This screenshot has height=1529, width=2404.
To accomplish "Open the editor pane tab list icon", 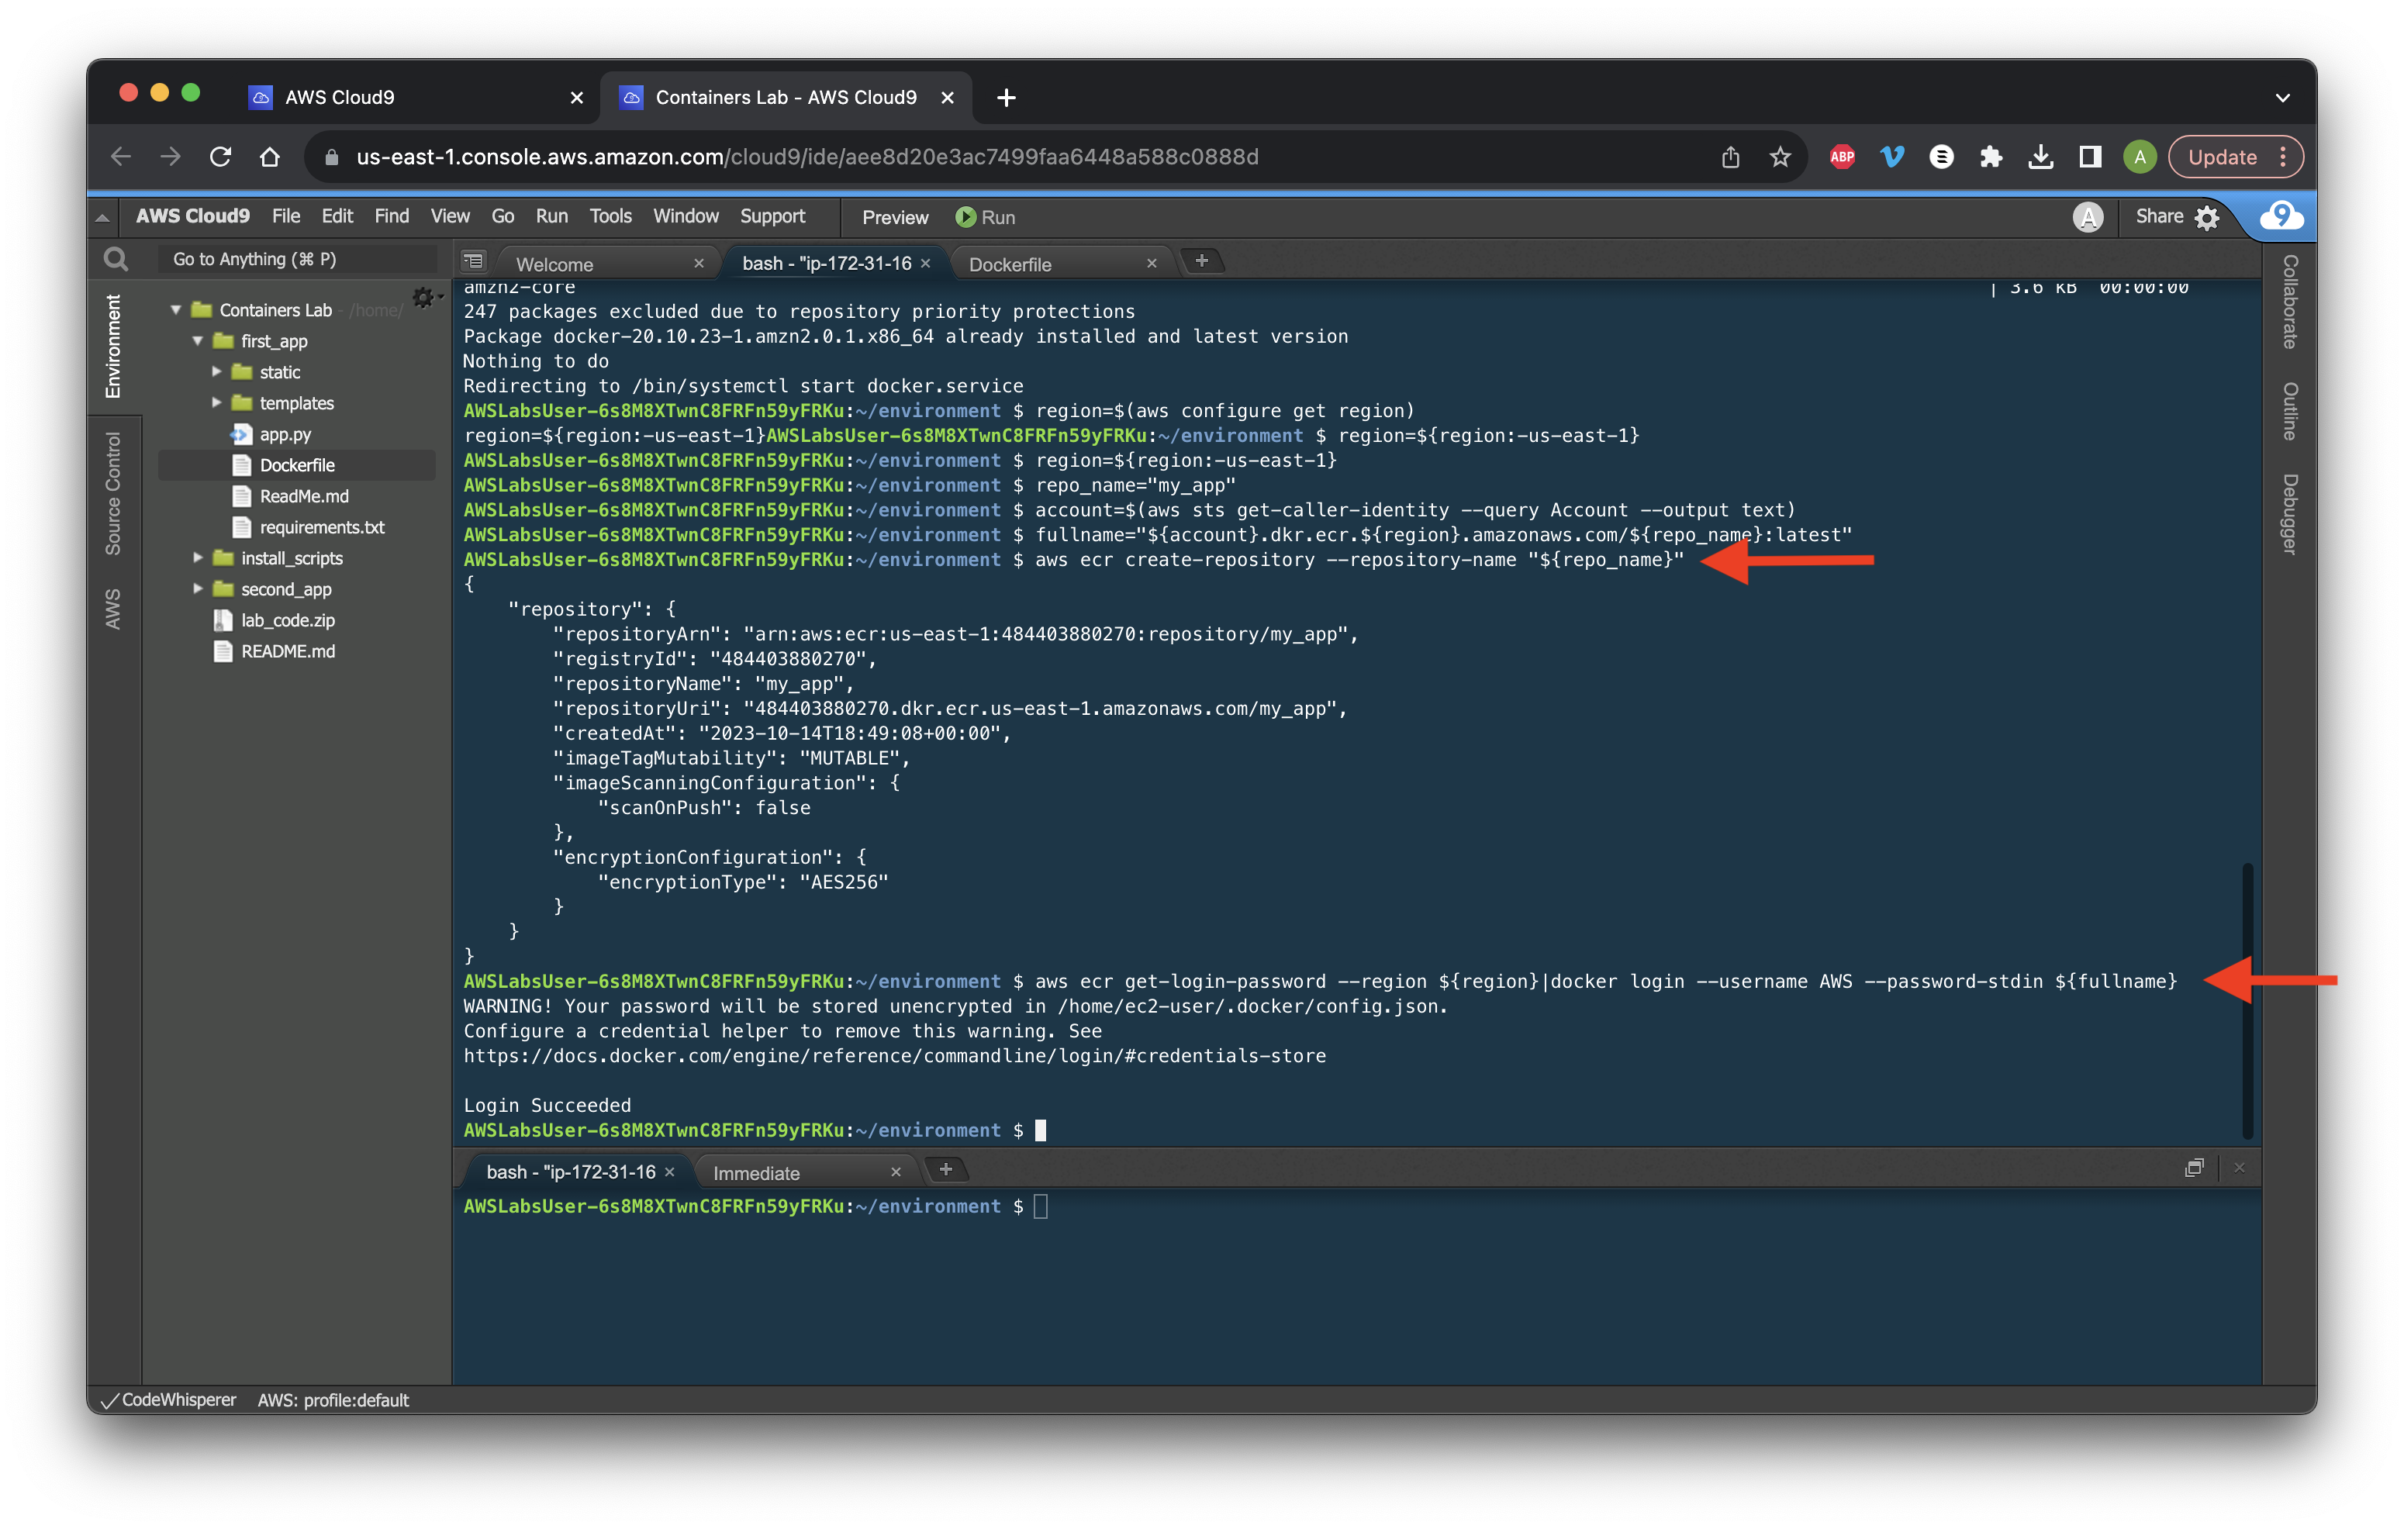I will pyautogui.click(x=473, y=261).
